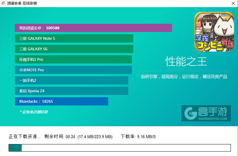This screenshot has width=238, height=156.
Task: Select the 小米NOTE Pro bar
Action: click(73, 70)
